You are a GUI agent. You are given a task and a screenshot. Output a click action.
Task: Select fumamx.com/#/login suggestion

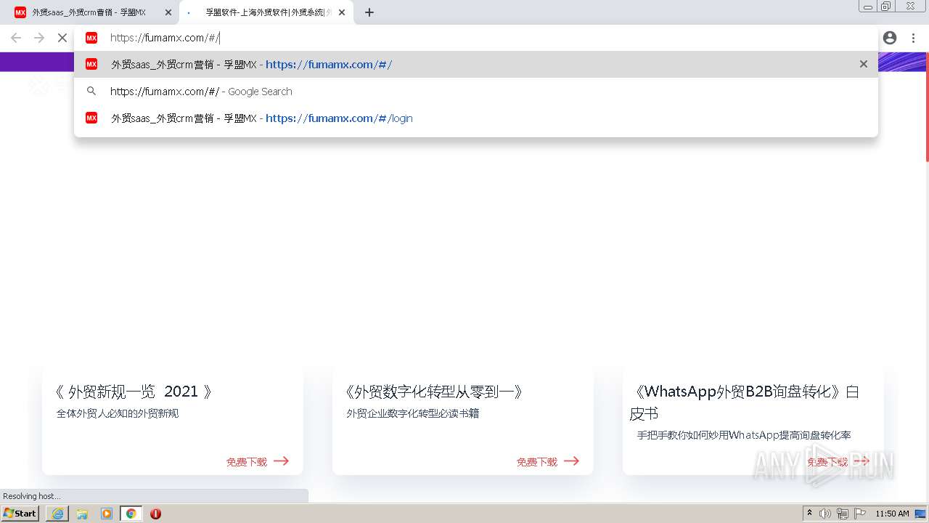pos(476,118)
